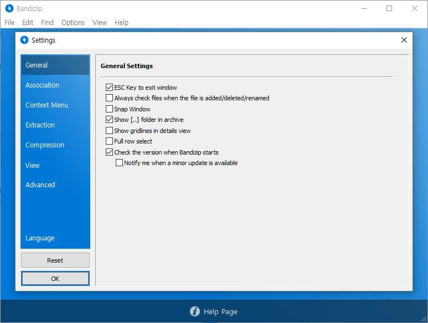Uncheck Show [..] folder in archive
The width and height of the screenshot is (428, 323).
click(x=109, y=120)
